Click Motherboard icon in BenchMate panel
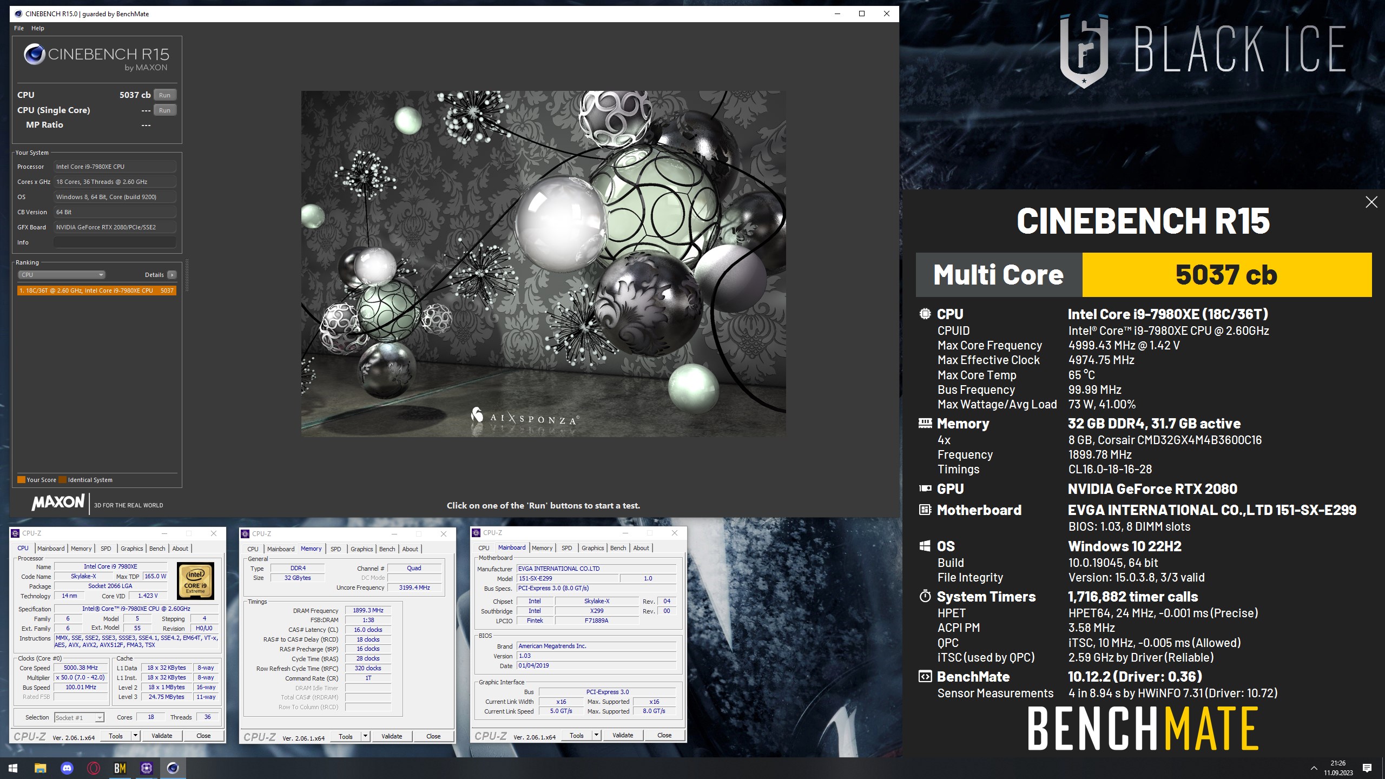 tap(925, 510)
